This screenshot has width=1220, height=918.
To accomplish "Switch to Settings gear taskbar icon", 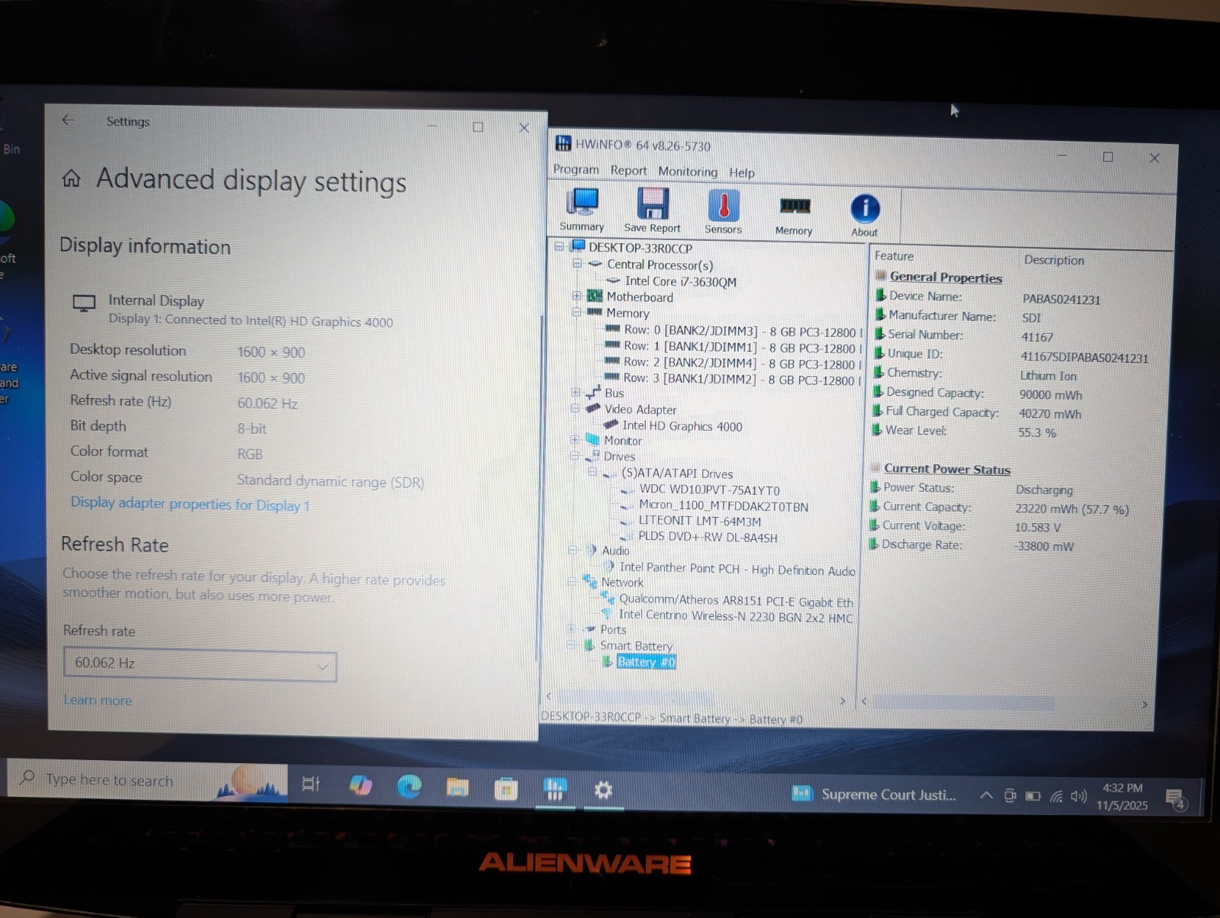I will point(603,790).
